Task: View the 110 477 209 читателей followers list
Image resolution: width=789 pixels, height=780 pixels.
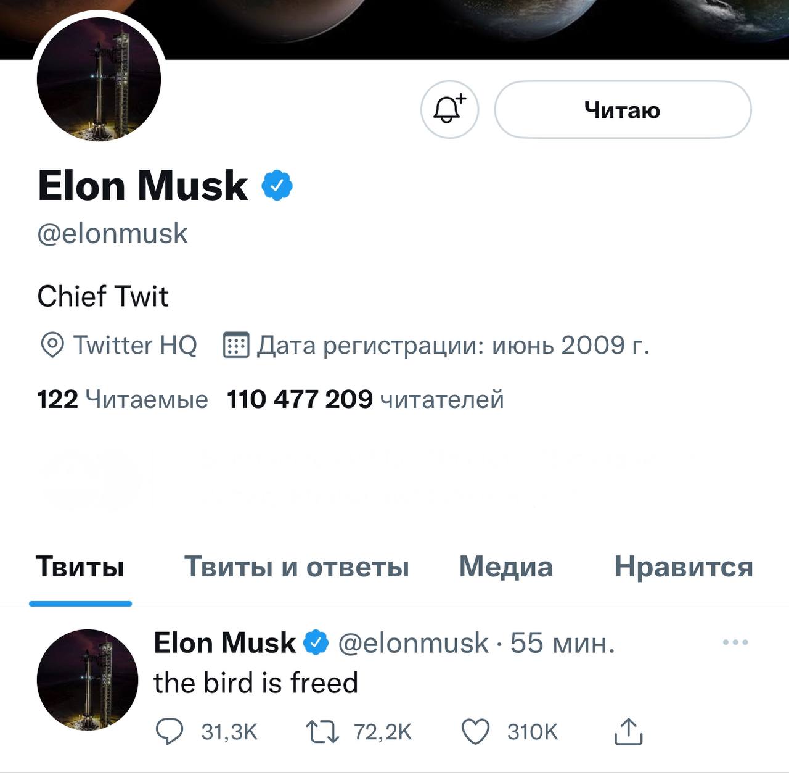Action: pos(365,399)
